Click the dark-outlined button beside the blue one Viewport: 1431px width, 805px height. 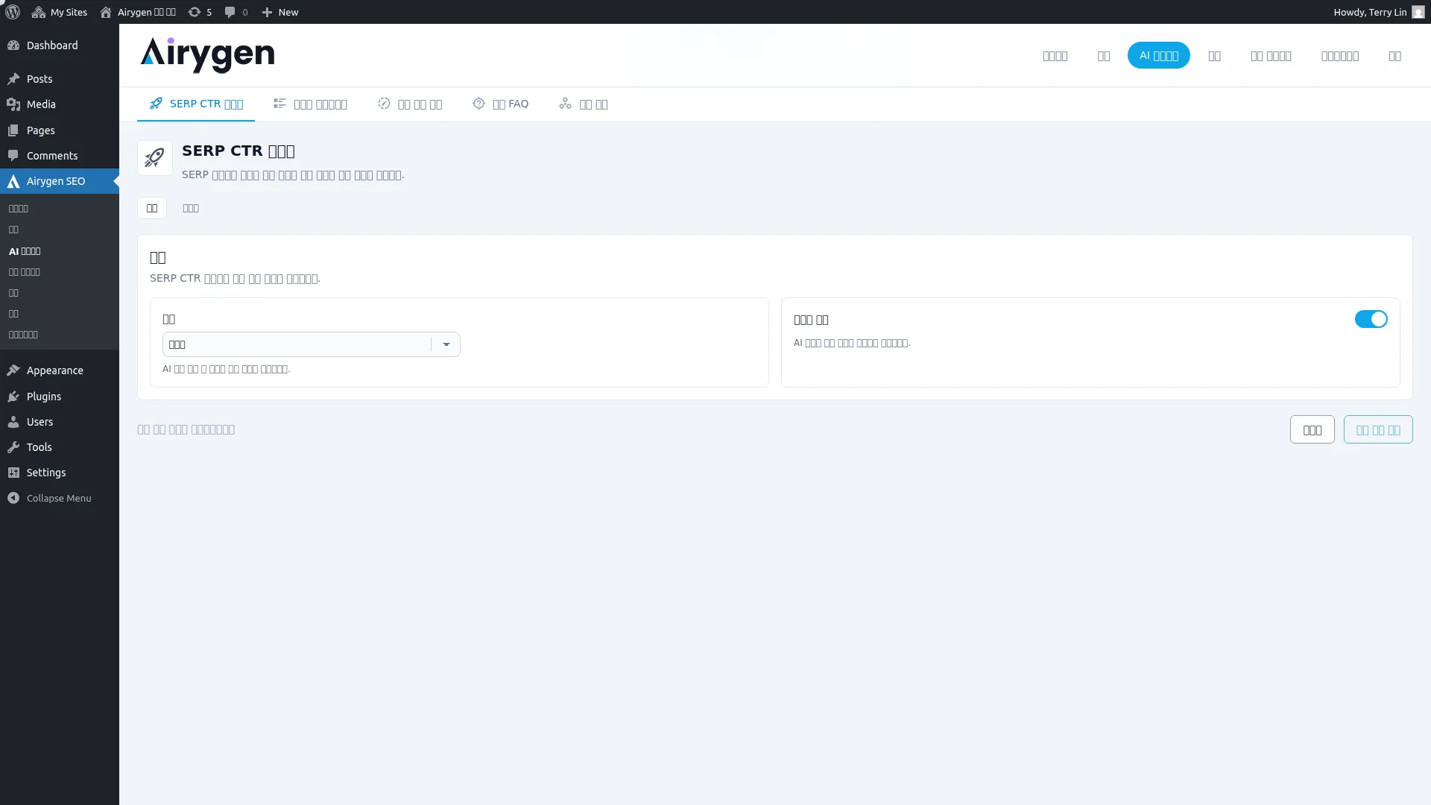point(1312,429)
